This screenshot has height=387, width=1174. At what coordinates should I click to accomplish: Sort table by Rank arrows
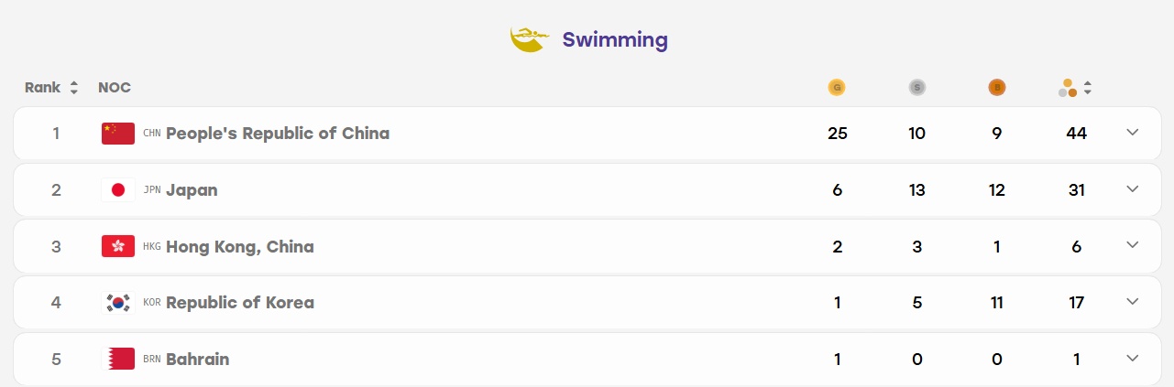point(73,88)
